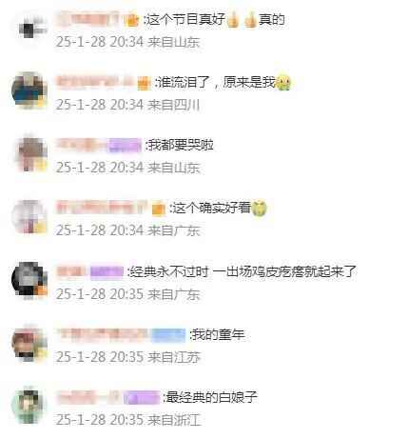Image resolution: width=408 pixels, height=439 pixels.
Task: Open avatar beside comment 这个确实好看
Action: pyautogui.click(x=29, y=216)
